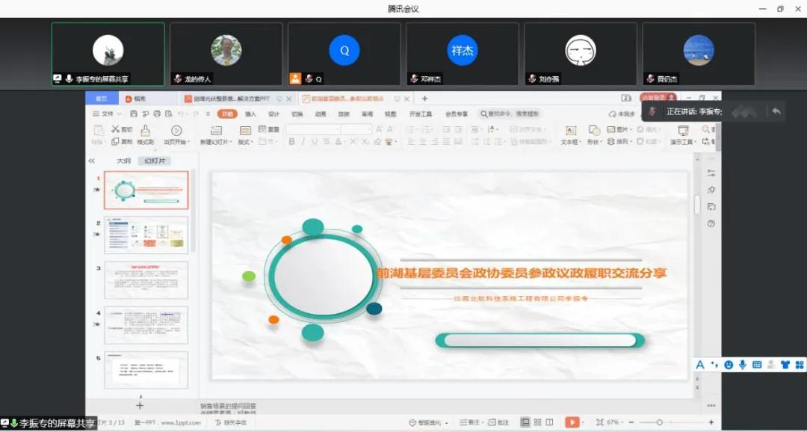Open the microphone icon in floating input toolbar
Image resolution: width=807 pixels, height=432 pixels.
tap(743, 365)
